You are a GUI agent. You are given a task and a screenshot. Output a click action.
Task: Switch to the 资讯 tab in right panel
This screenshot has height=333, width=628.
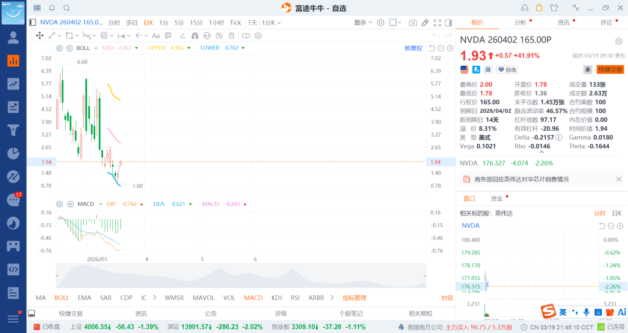pos(563,23)
